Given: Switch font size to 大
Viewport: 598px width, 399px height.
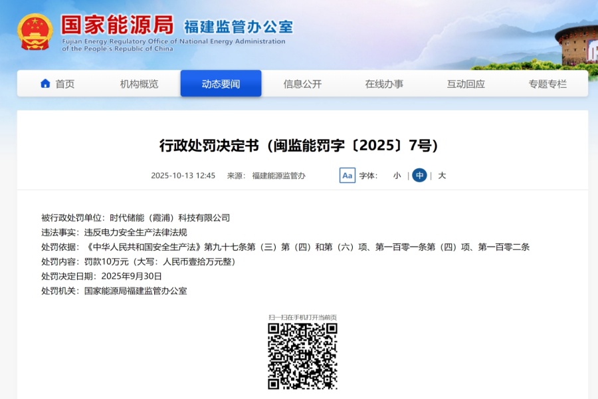Looking at the screenshot, I should [442, 176].
